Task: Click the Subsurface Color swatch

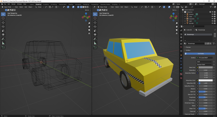Action: (x=205, y=80)
